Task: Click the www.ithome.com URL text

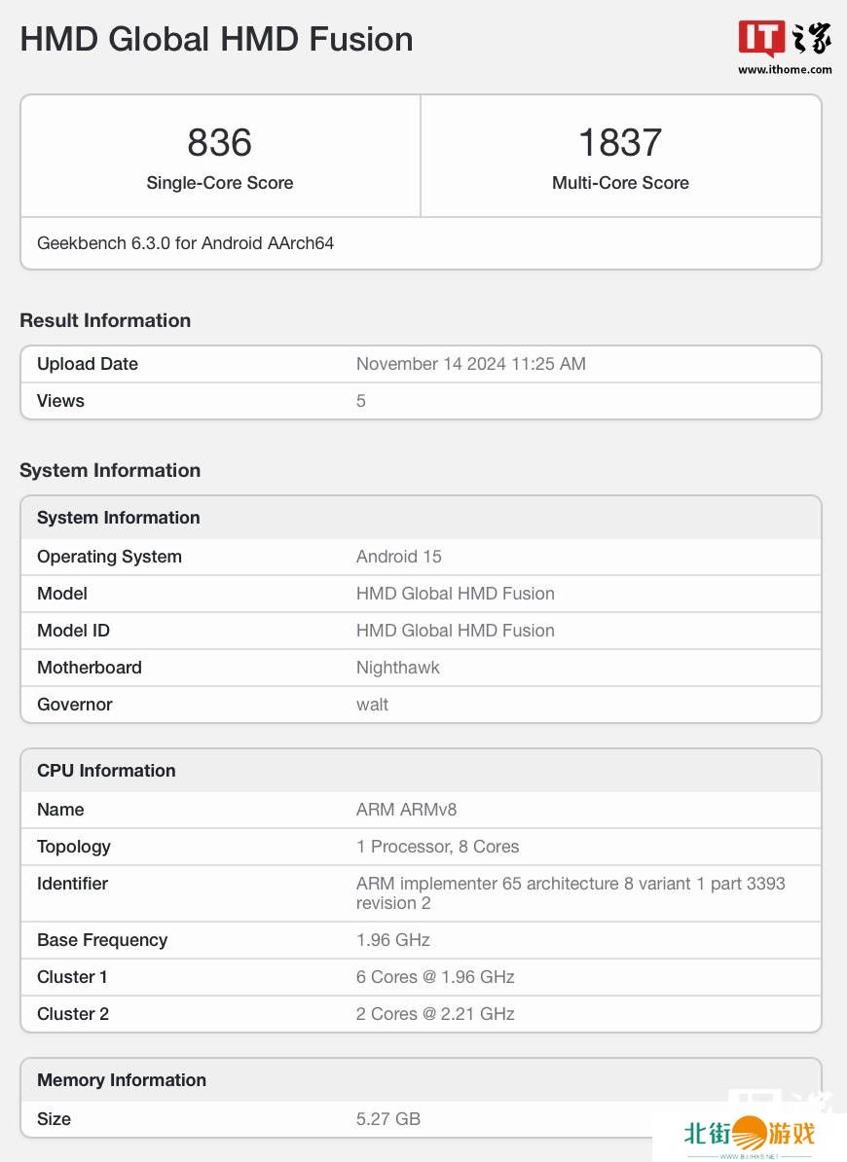Action: (785, 69)
